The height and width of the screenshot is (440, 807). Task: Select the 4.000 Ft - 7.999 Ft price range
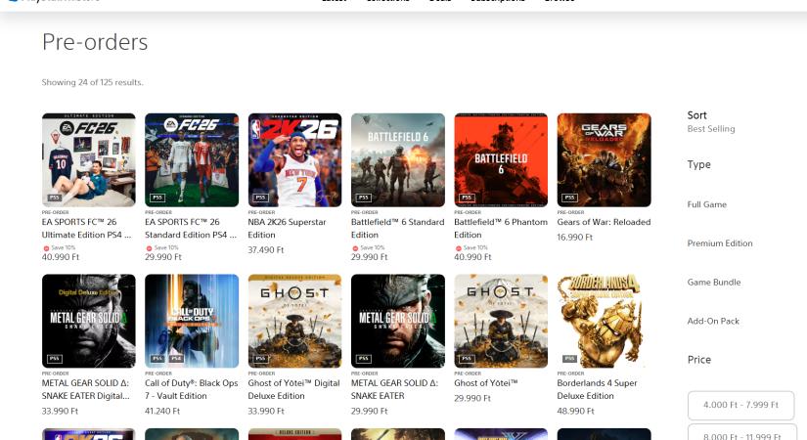coord(741,405)
